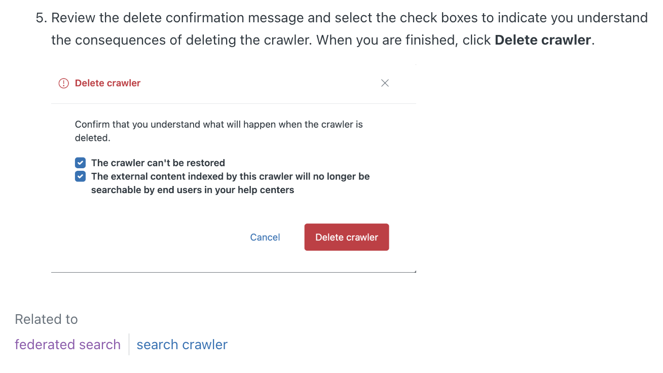663x373 pixels.
Task: Uncheck "The crawler can't be restored" checkbox
Action: (x=80, y=163)
